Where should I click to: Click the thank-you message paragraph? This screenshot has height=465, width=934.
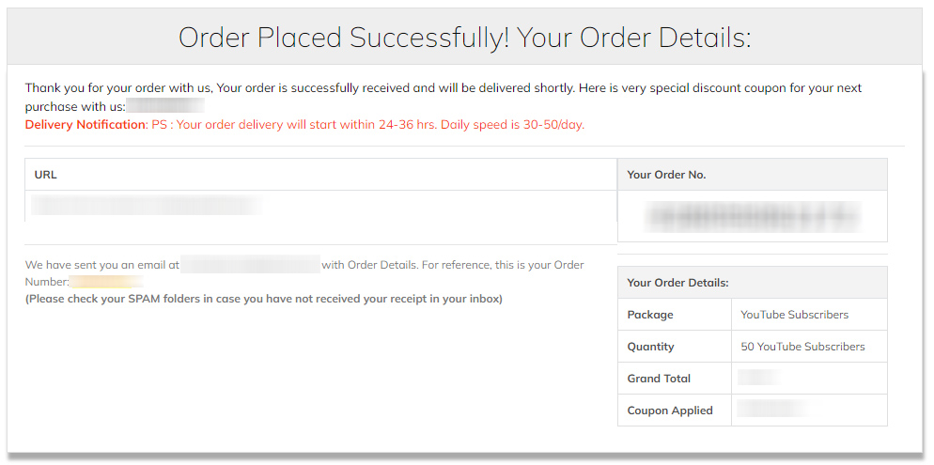[443, 88]
